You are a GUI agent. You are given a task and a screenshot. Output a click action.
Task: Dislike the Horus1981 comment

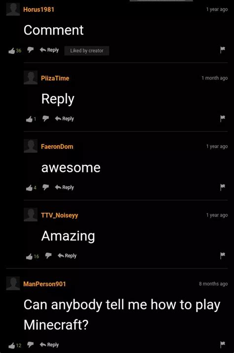30,50
